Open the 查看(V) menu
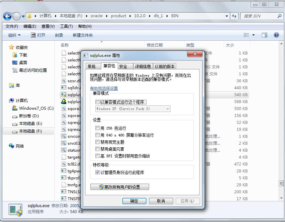 (48, 26)
